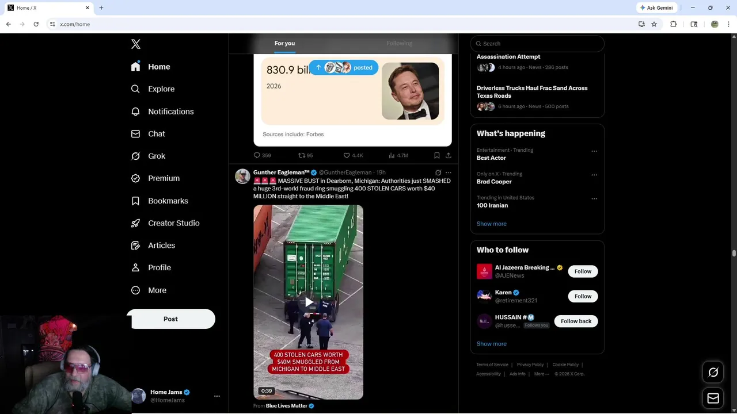Open the Explore page

(153, 89)
